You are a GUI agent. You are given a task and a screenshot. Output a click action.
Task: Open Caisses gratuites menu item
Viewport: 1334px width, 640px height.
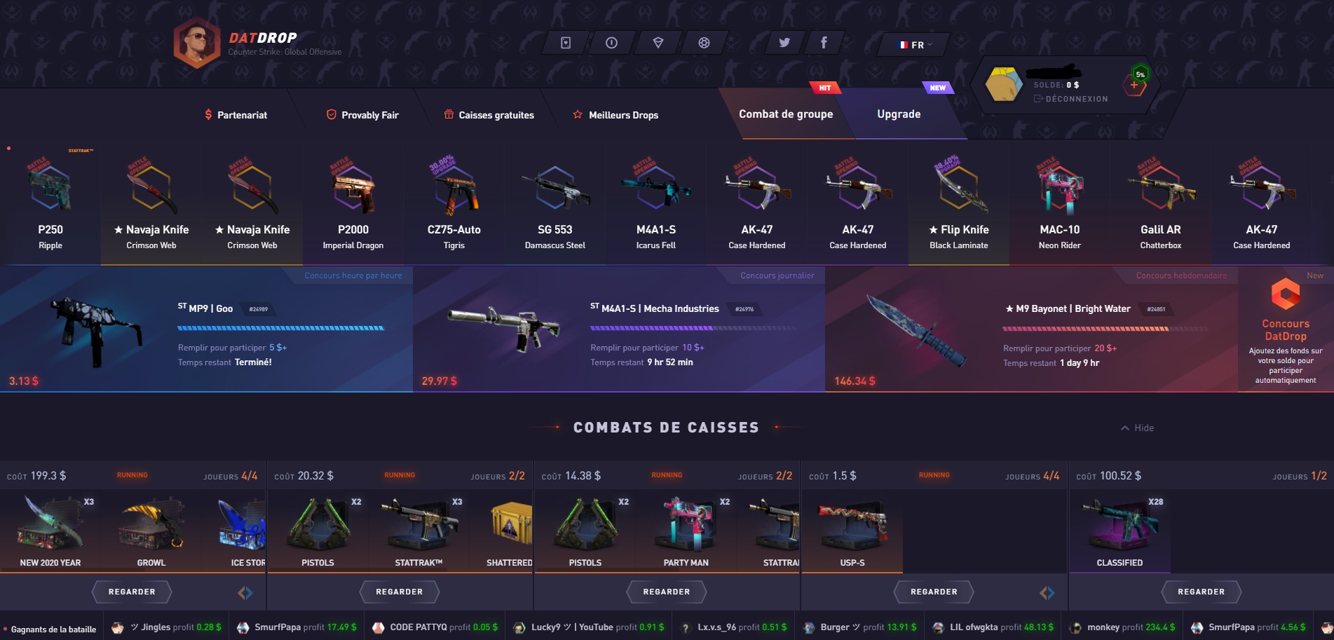pos(489,115)
